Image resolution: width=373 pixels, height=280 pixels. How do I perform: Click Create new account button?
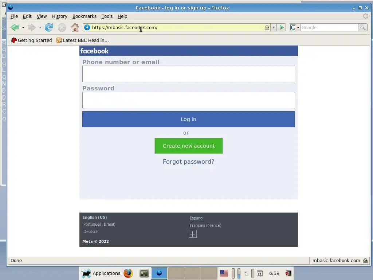[x=188, y=146]
